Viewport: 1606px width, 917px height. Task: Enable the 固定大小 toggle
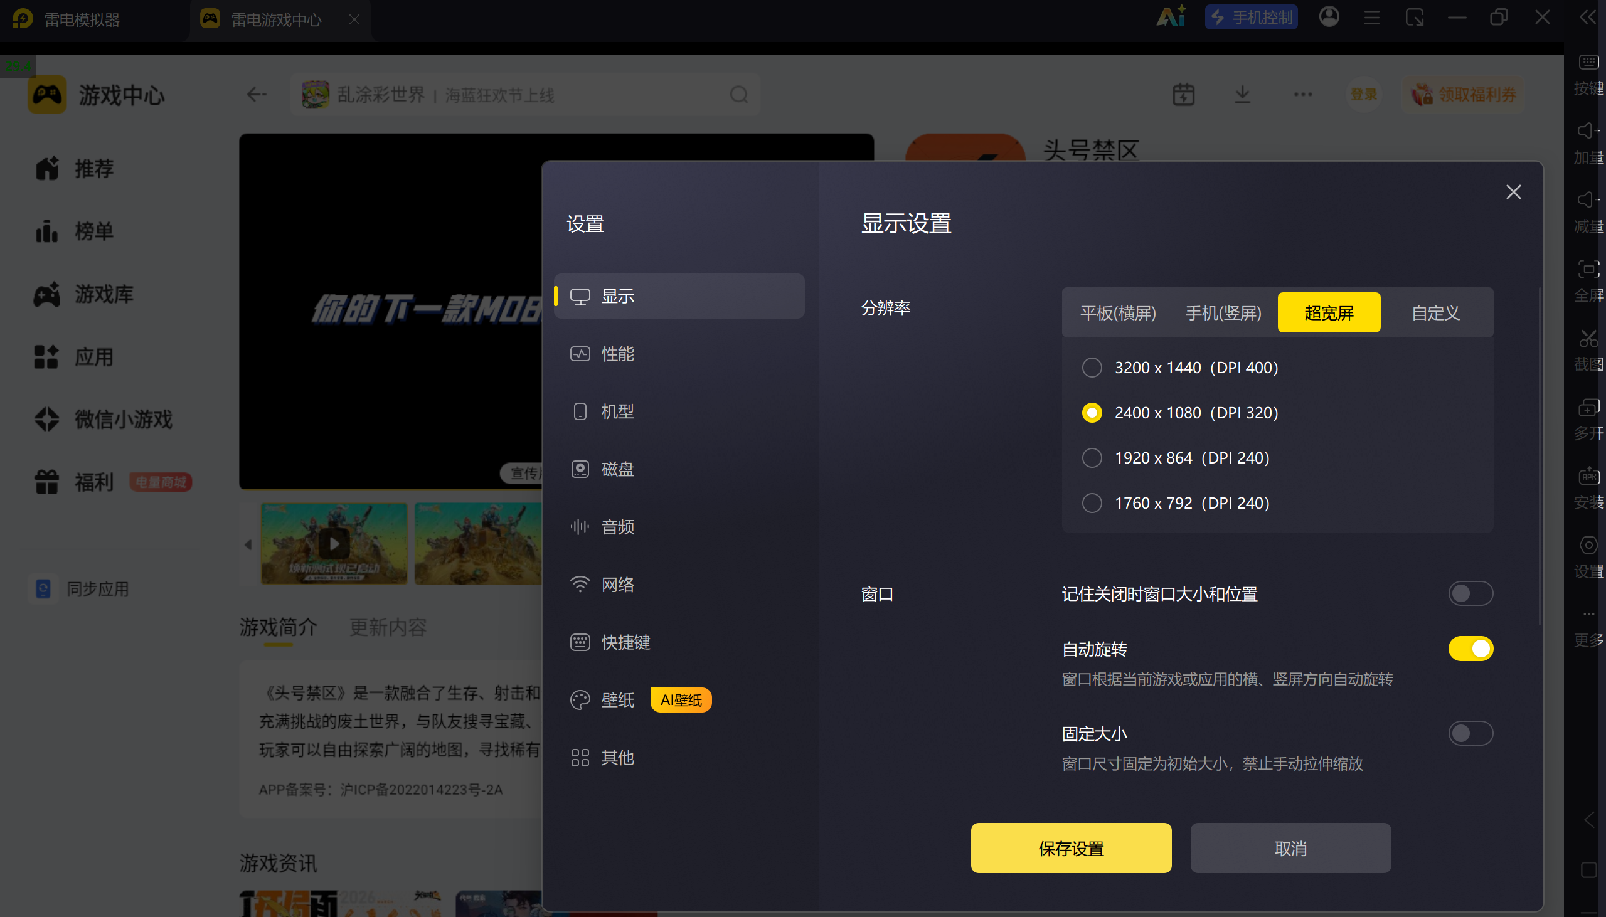point(1470,733)
